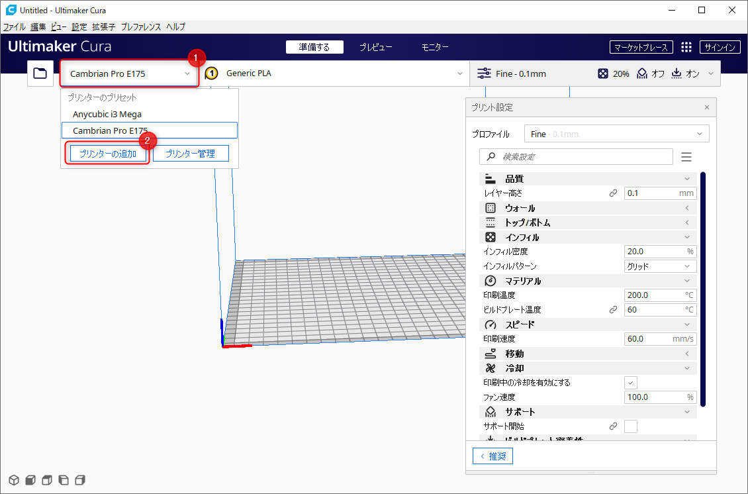Screen dimensions: 748x494
Task: Collapse the インフィル section chevron
Action: [x=687, y=237]
